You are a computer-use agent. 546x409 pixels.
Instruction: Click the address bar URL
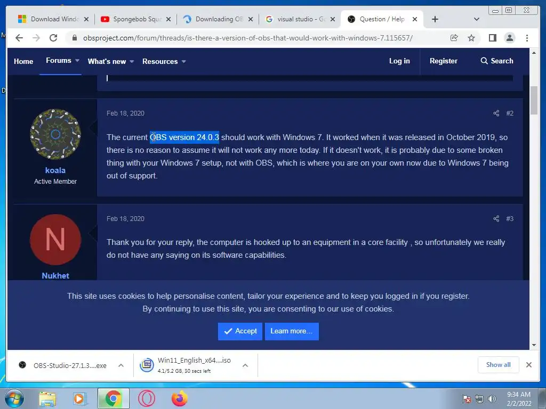click(248, 38)
